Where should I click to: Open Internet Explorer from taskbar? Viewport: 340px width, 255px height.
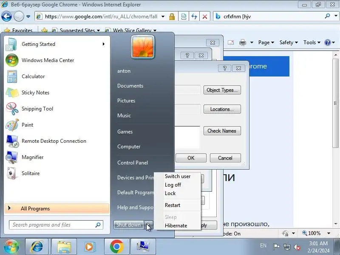click(x=37, y=247)
